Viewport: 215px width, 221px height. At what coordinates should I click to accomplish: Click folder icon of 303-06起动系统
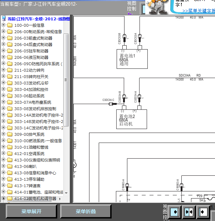[x=10, y=96]
